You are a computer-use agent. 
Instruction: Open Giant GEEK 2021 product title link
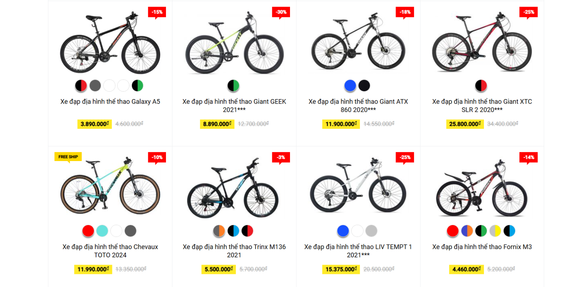coord(234,106)
